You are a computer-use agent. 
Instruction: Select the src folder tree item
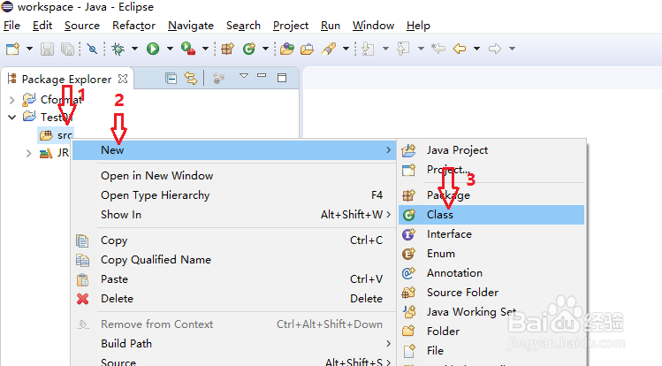pos(57,135)
